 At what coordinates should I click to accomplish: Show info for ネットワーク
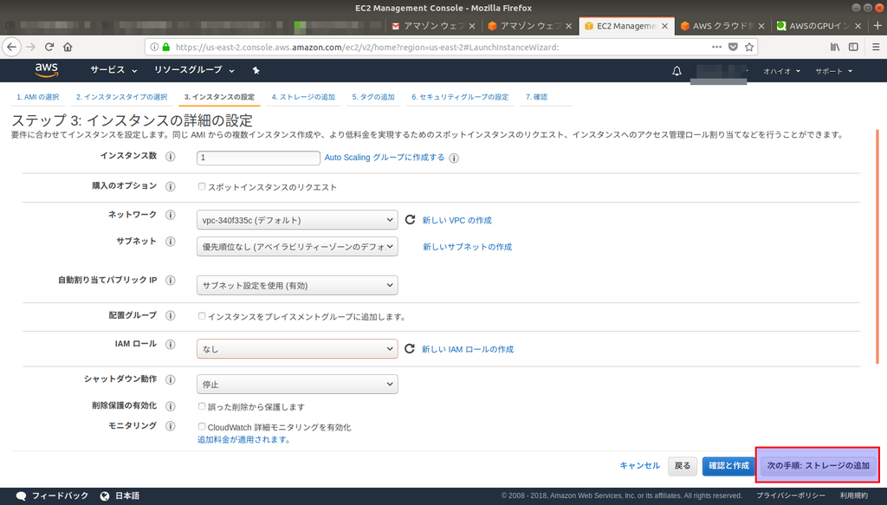171,215
